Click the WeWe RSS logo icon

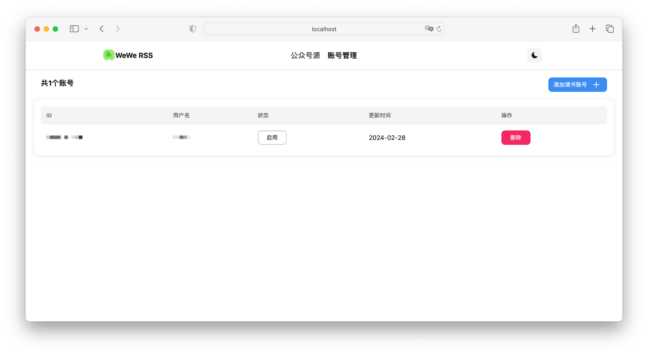pyautogui.click(x=109, y=55)
